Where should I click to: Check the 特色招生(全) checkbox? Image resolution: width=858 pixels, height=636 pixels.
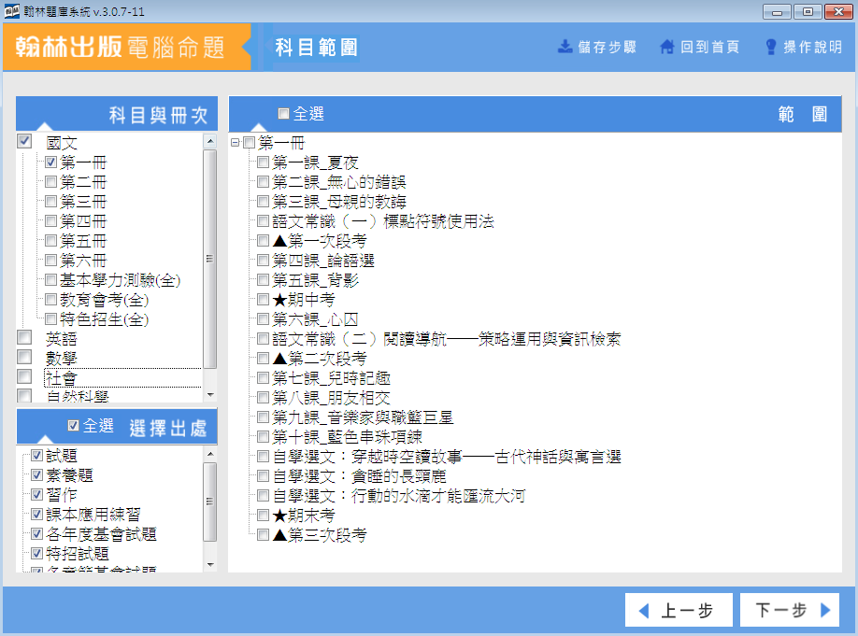tap(50, 318)
